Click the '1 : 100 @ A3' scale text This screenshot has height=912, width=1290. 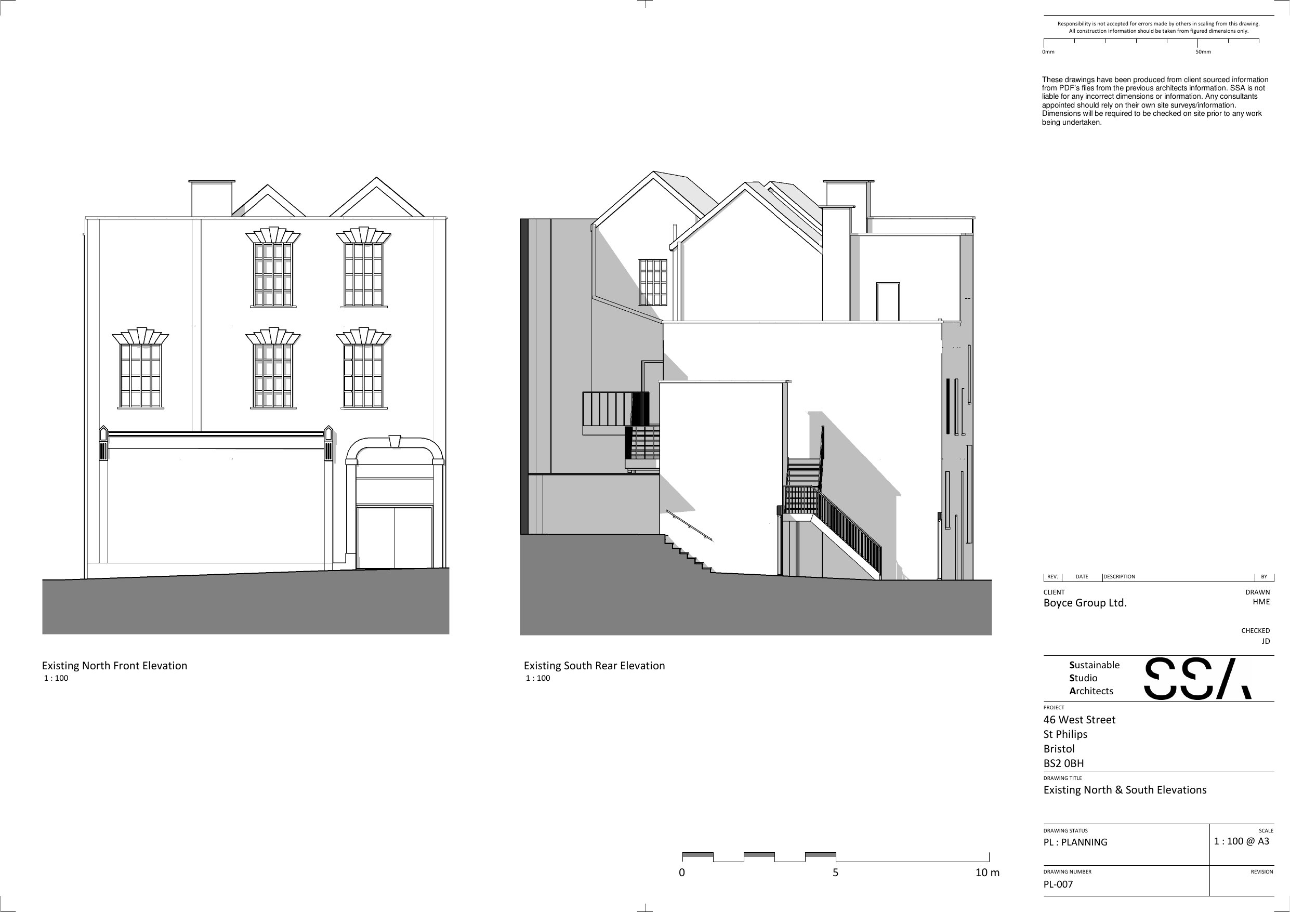click(1241, 841)
